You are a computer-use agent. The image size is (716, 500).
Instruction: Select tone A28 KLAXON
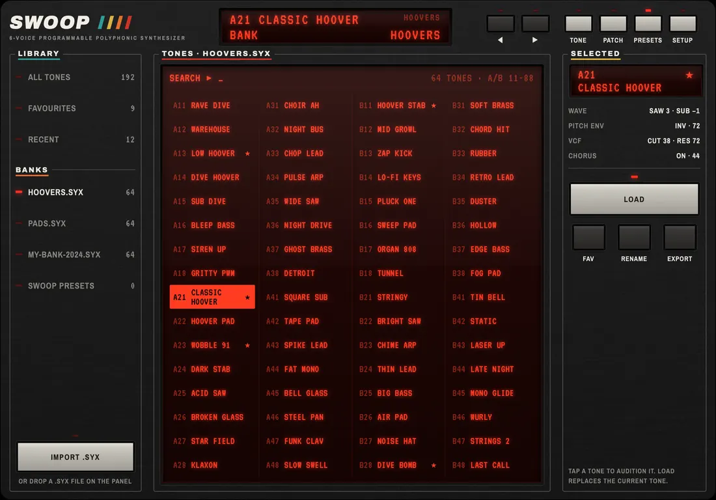212,465
